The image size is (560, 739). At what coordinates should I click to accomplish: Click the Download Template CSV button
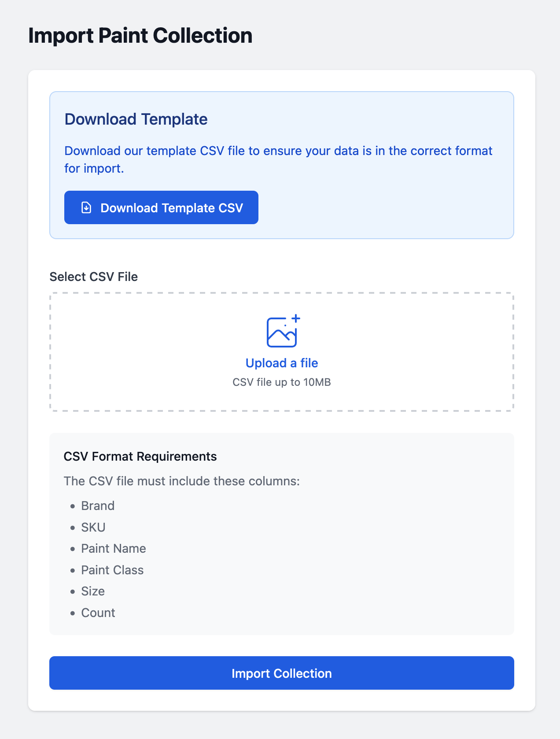pos(161,207)
